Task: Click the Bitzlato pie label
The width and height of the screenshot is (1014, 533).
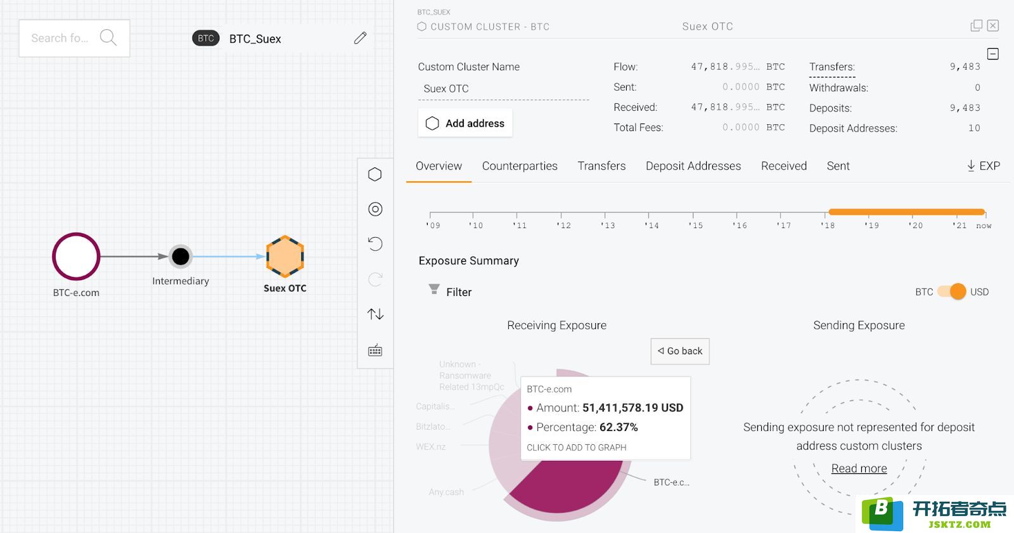Action: coord(433,427)
